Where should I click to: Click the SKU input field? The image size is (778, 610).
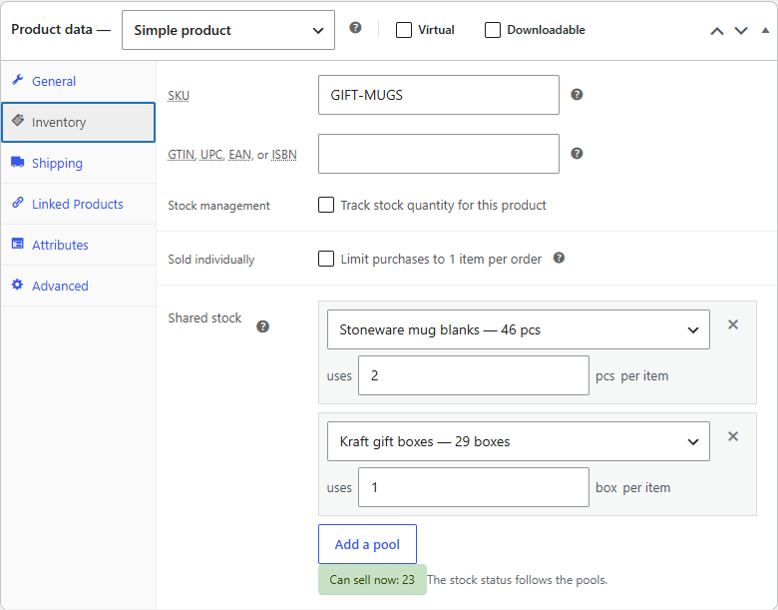439,95
